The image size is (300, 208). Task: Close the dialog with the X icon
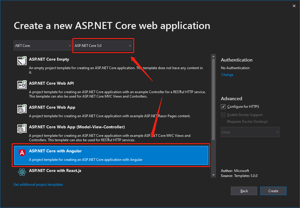(294, 6)
